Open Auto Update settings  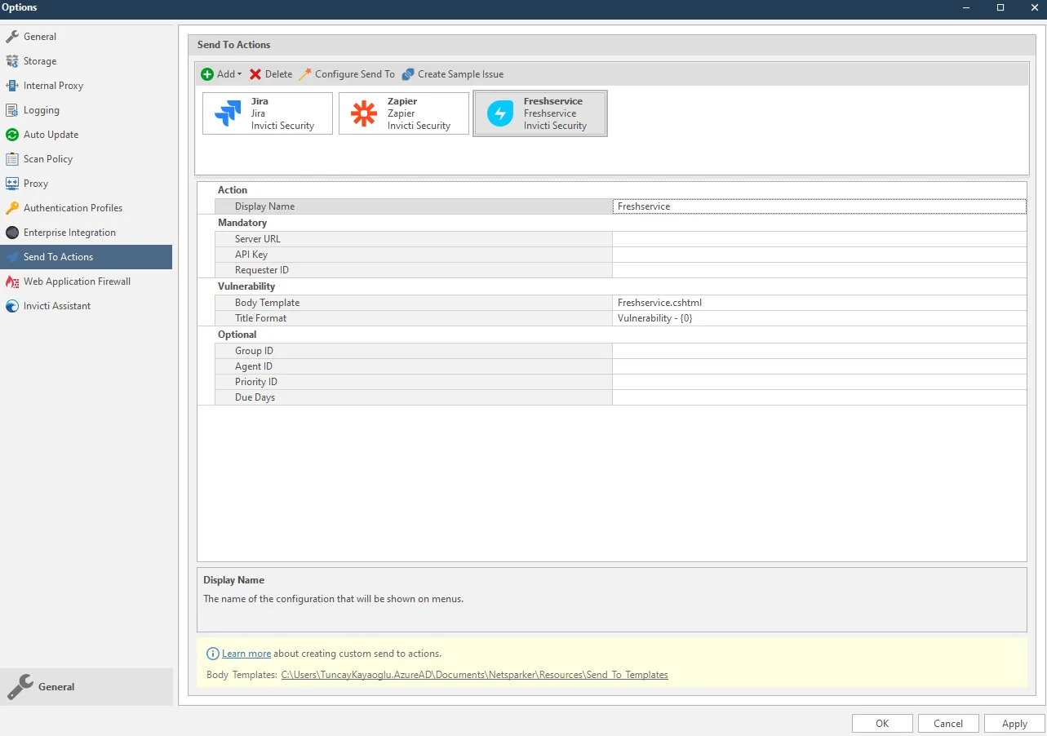[x=54, y=134]
